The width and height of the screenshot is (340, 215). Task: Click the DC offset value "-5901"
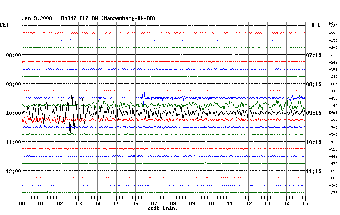(x=332, y=113)
